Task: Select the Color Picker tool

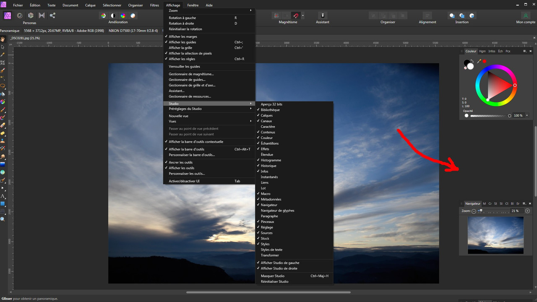Action: coord(3,55)
